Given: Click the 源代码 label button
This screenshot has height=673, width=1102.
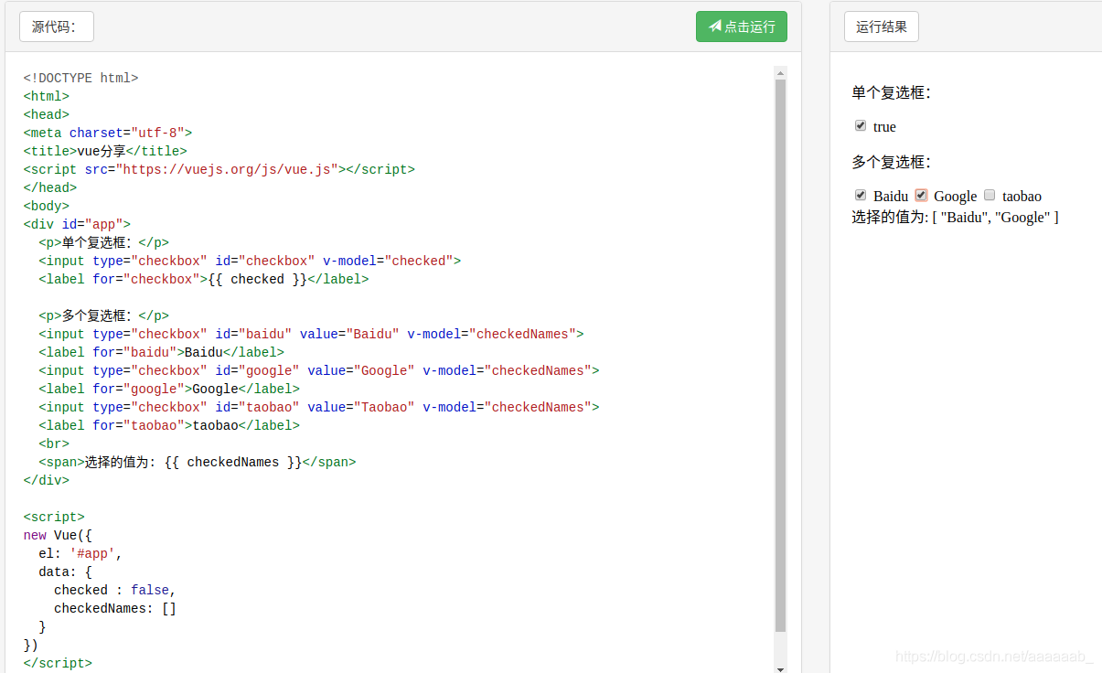Looking at the screenshot, I should (56, 27).
